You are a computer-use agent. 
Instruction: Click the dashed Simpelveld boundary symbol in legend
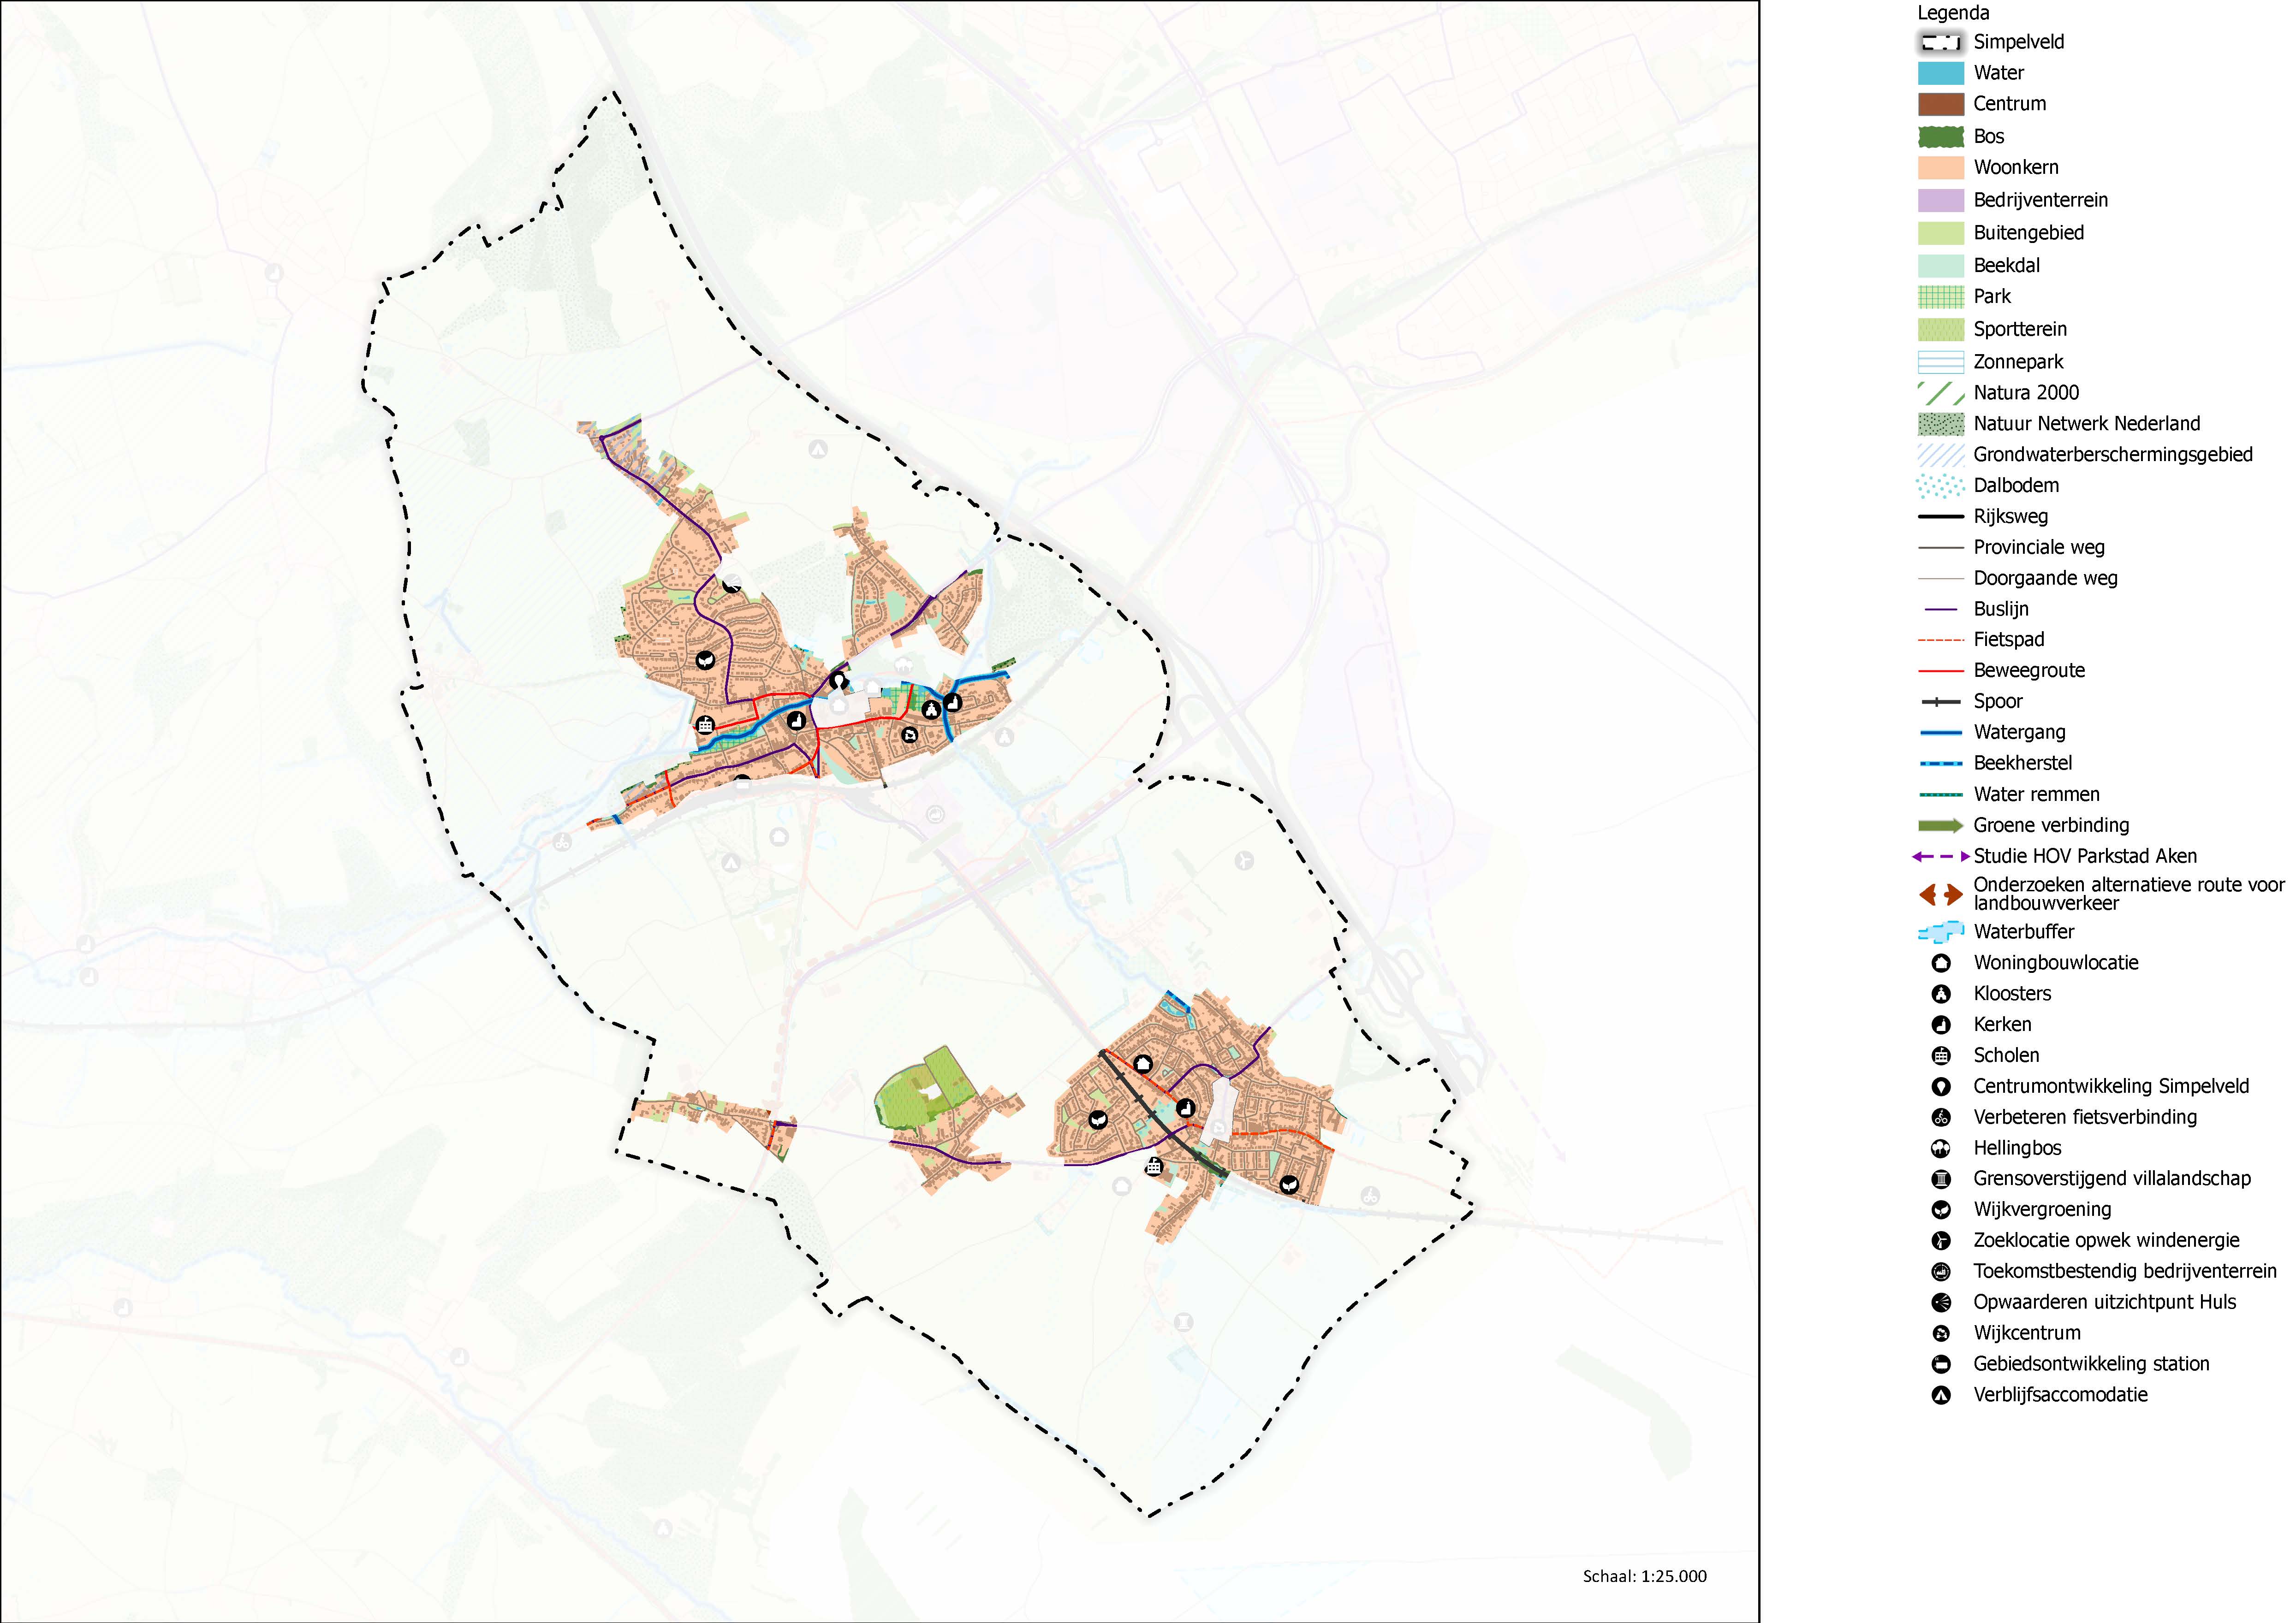(1941, 43)
